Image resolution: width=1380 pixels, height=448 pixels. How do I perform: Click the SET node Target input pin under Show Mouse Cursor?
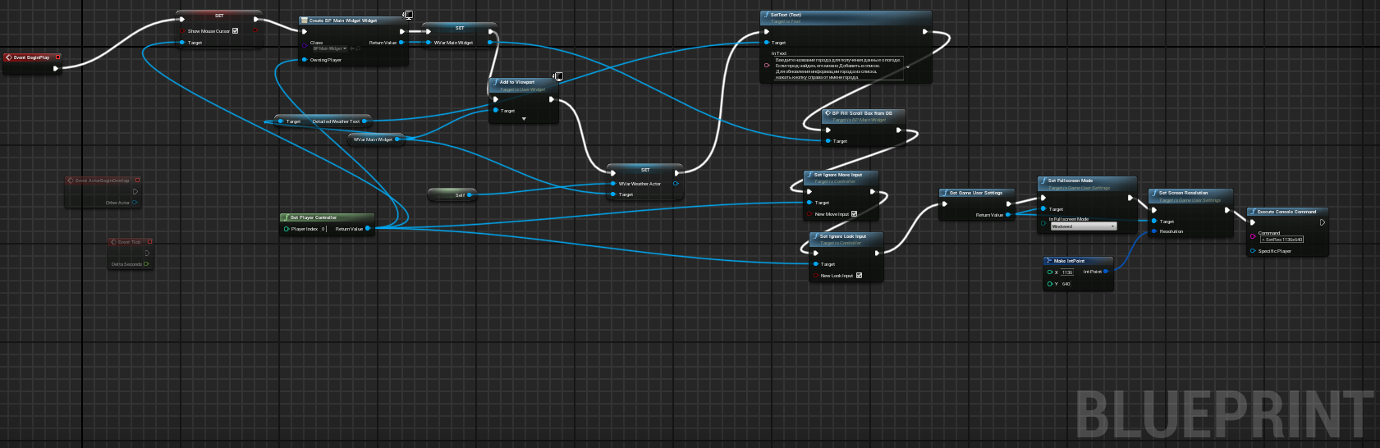pyautogui.click(x=182, y=43)
